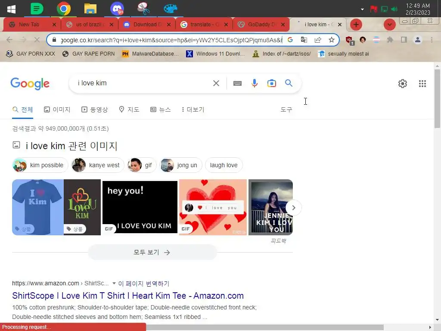This screenshot has height=331, width=441.
Task: Select the 'kim possible' image chip
Action: tap(40, 165)
